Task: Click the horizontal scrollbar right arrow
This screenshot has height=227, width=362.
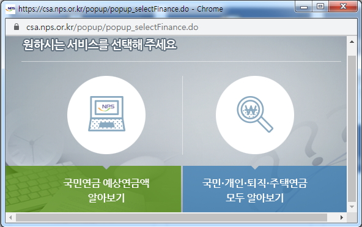Action: [342, 217]
